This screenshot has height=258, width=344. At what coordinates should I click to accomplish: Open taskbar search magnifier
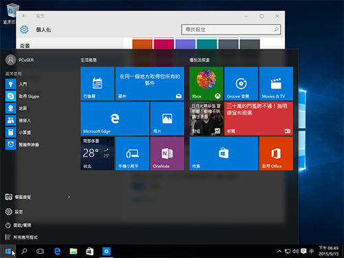(x=24, y=251)
